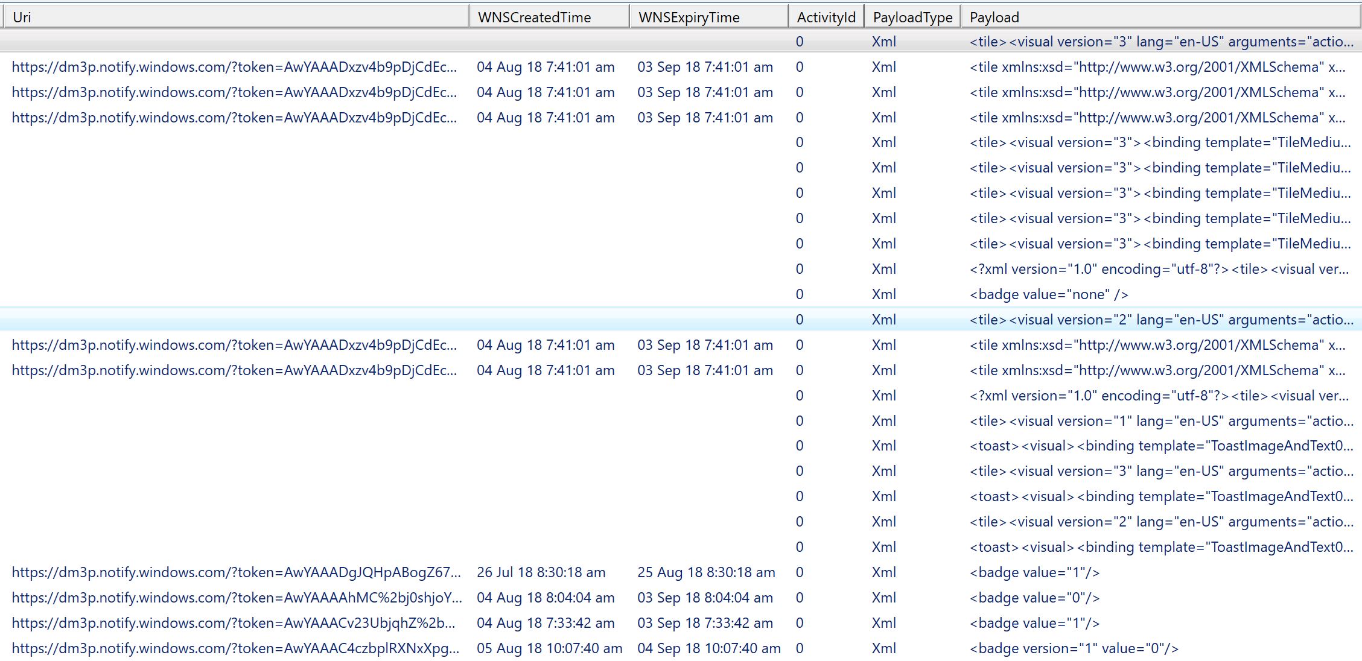Select the top tile visual version="3" lang row
The width and height of the screenshot is (1362, 661).
coord(1160,42)
